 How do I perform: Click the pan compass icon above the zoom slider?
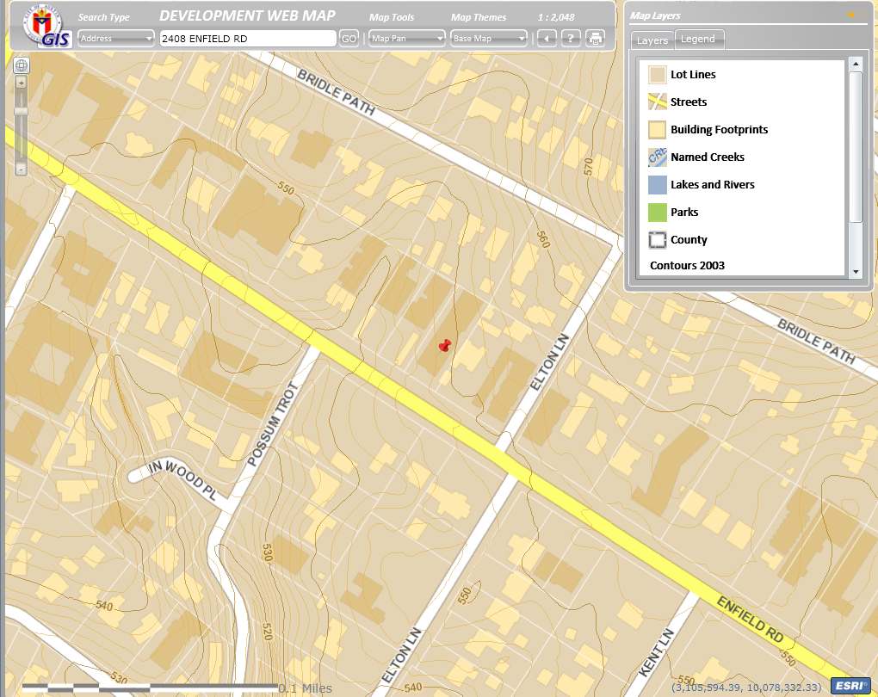pyautogui.click(x=21, y=66)
